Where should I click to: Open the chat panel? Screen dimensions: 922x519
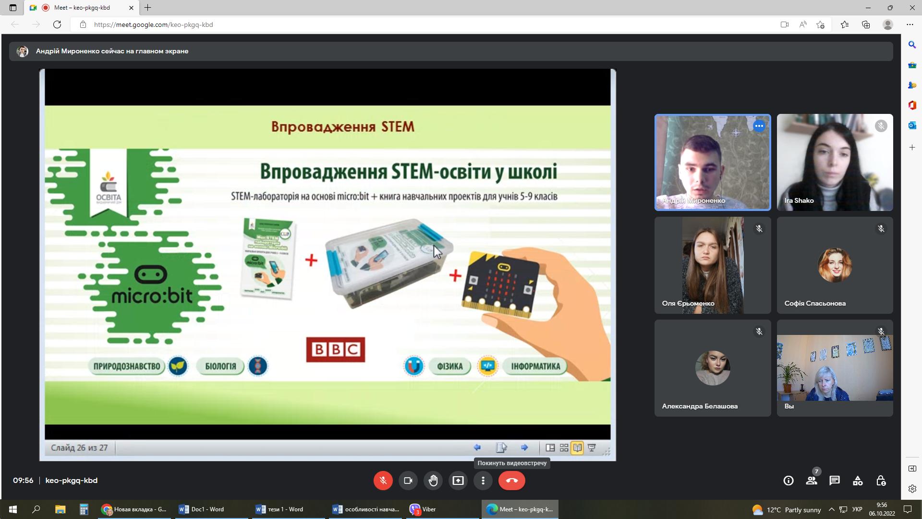835,481
